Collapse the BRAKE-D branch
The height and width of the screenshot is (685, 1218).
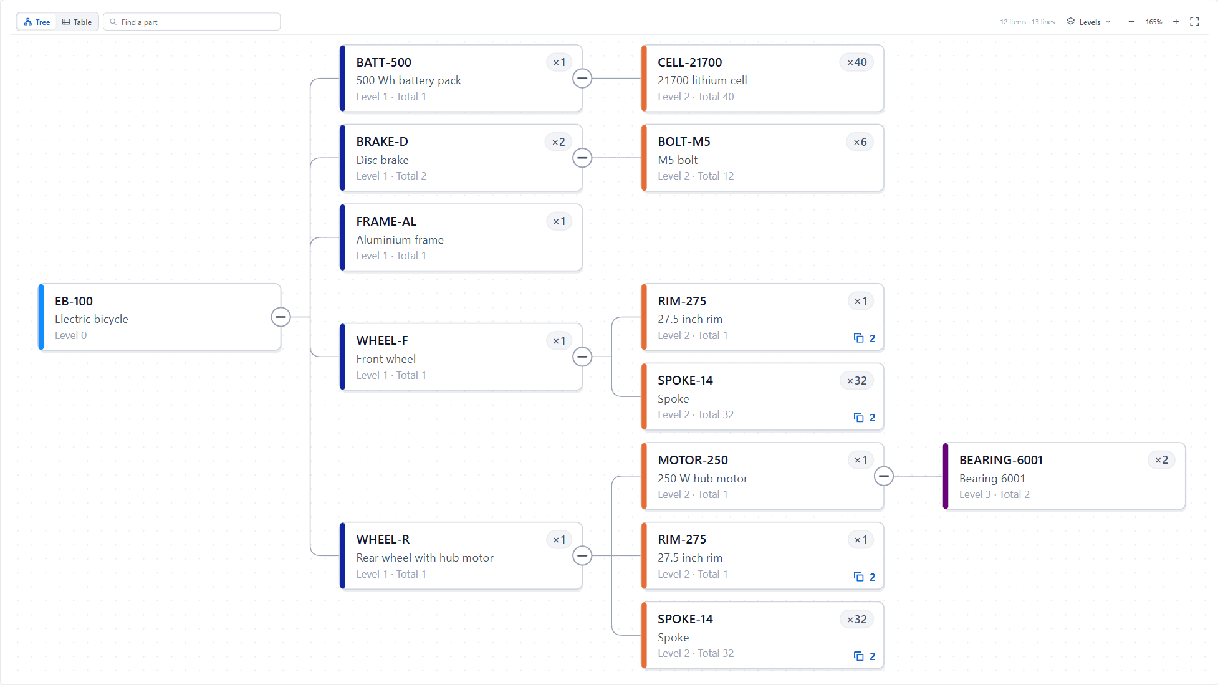(x=582, y=158)
